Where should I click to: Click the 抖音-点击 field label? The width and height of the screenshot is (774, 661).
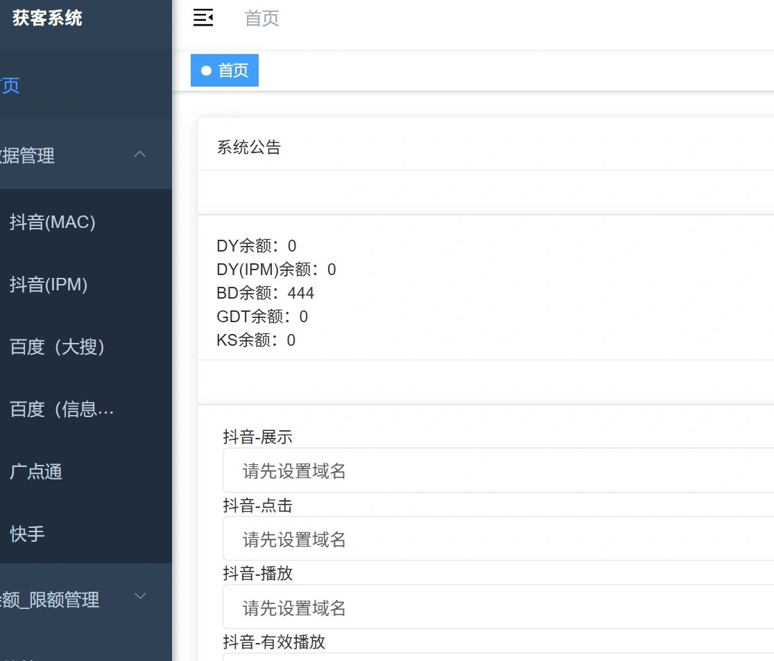pos(258,506)
